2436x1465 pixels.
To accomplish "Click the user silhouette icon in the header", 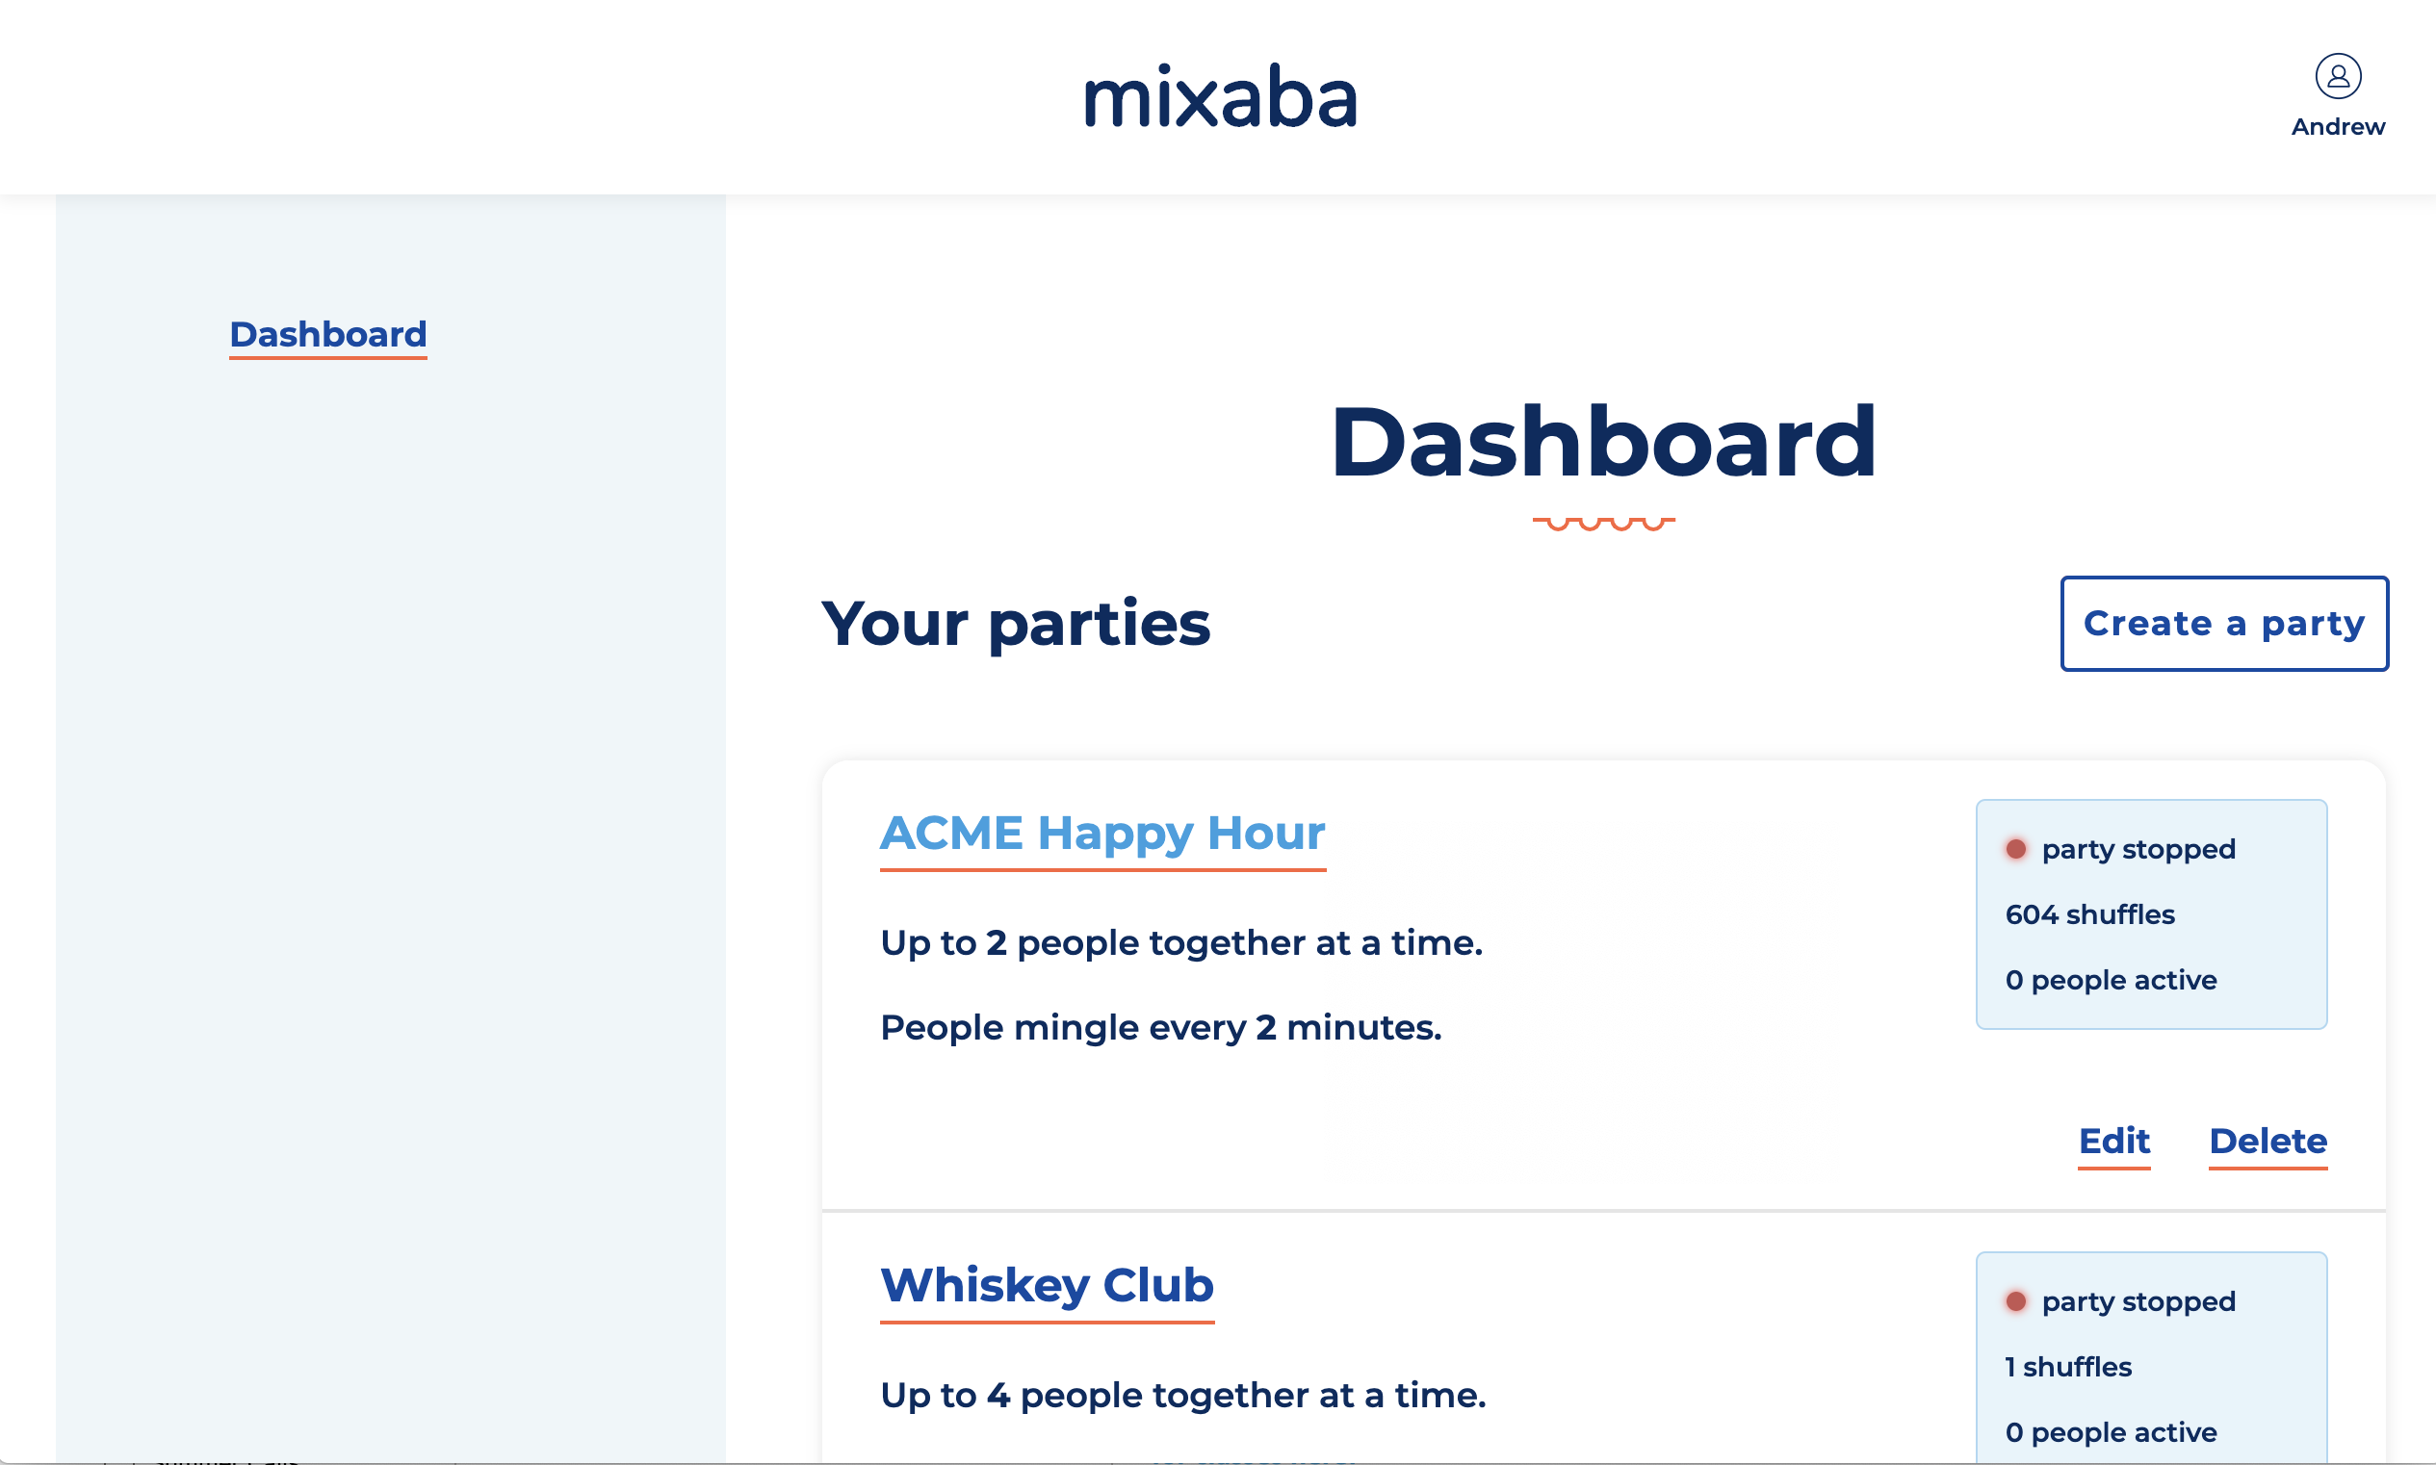I will click(x=2336, y=77).
